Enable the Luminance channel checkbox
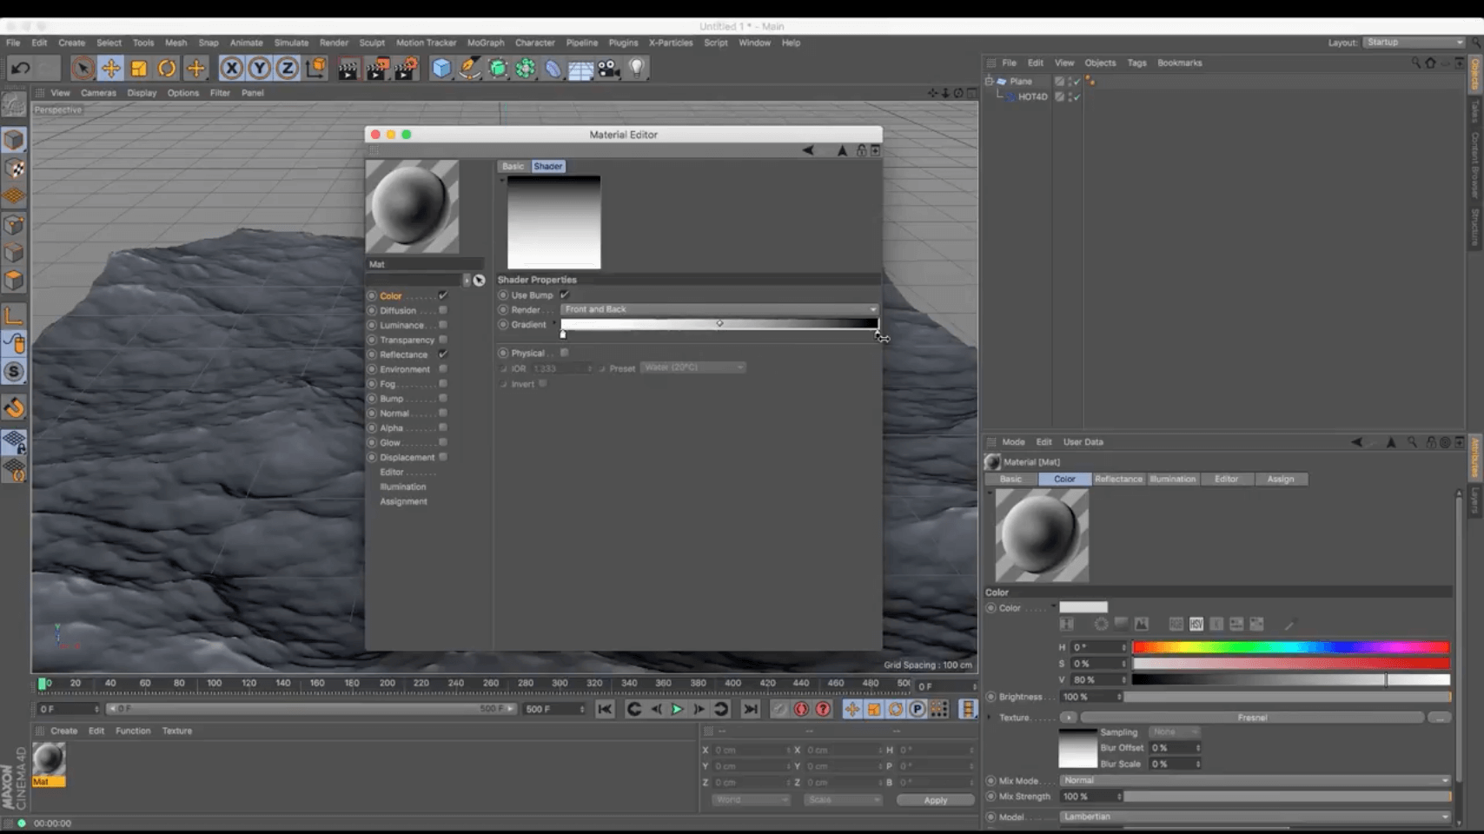This screenshot has width=1484, height=834. tap(443, 325)
